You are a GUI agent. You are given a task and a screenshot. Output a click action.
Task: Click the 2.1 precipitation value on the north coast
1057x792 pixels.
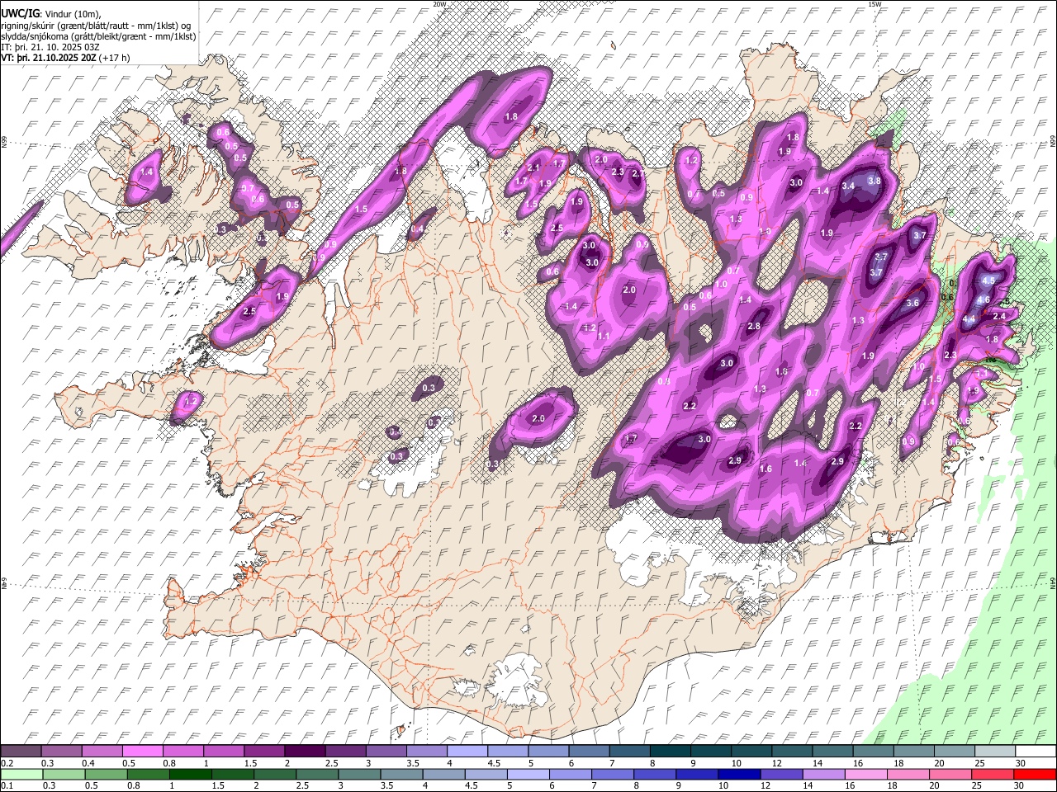[x=533, y=167]
